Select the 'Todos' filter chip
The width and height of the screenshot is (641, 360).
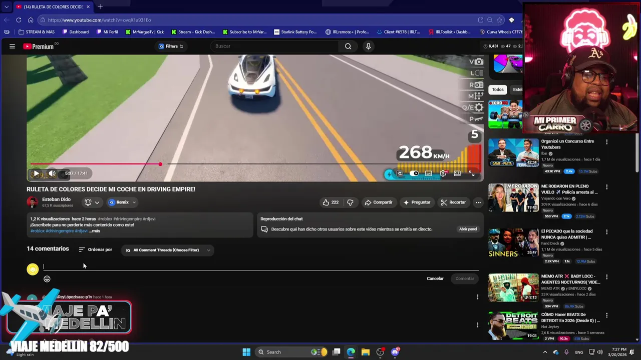pos(498,89)
